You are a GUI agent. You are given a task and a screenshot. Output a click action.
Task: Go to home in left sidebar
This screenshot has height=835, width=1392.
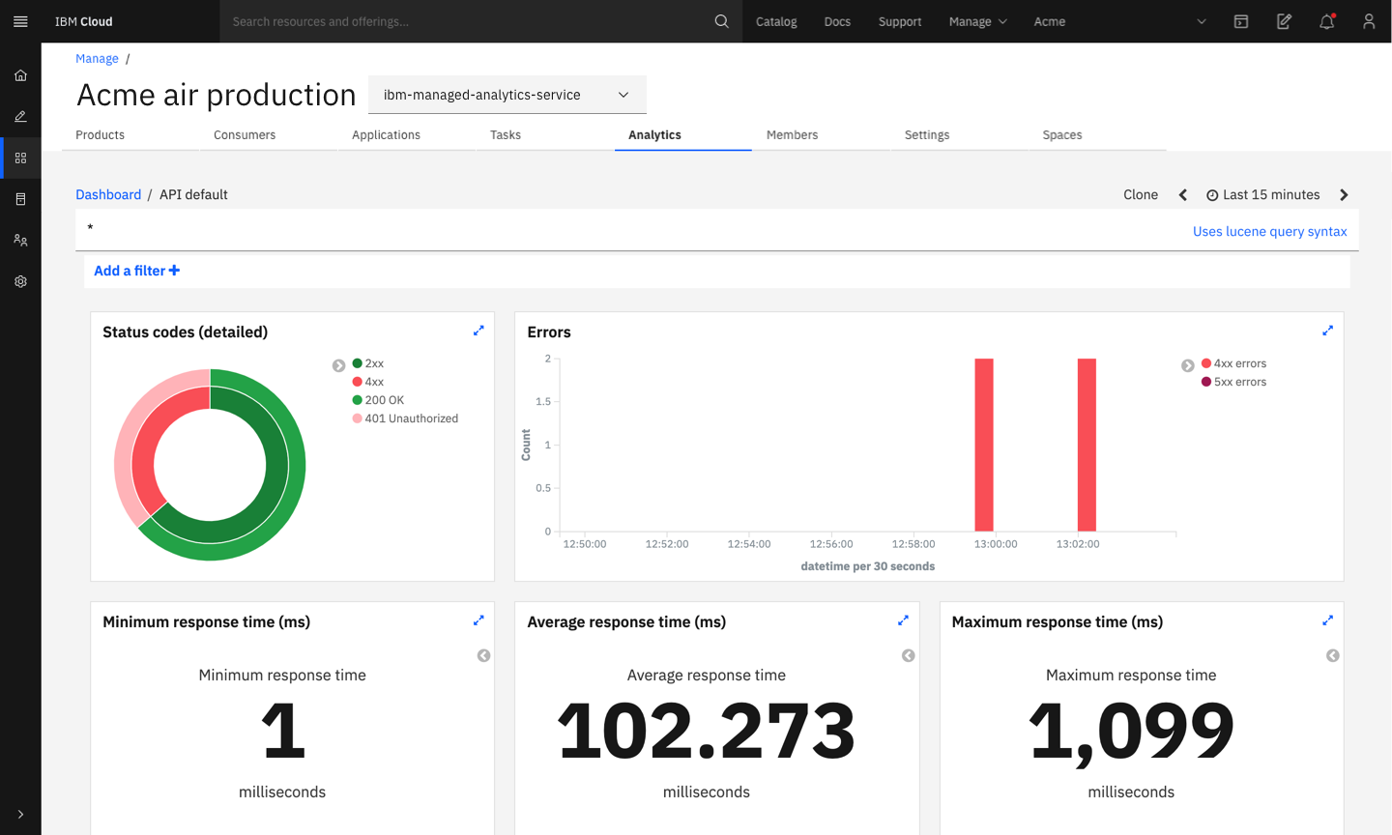[20, 74]
